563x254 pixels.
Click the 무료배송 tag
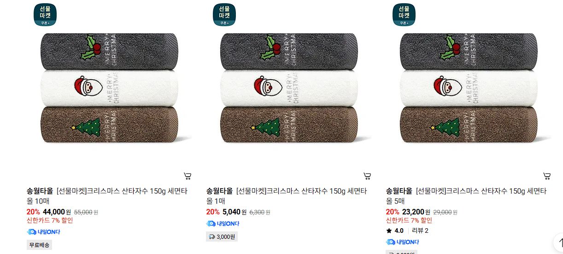click(39, 245)
